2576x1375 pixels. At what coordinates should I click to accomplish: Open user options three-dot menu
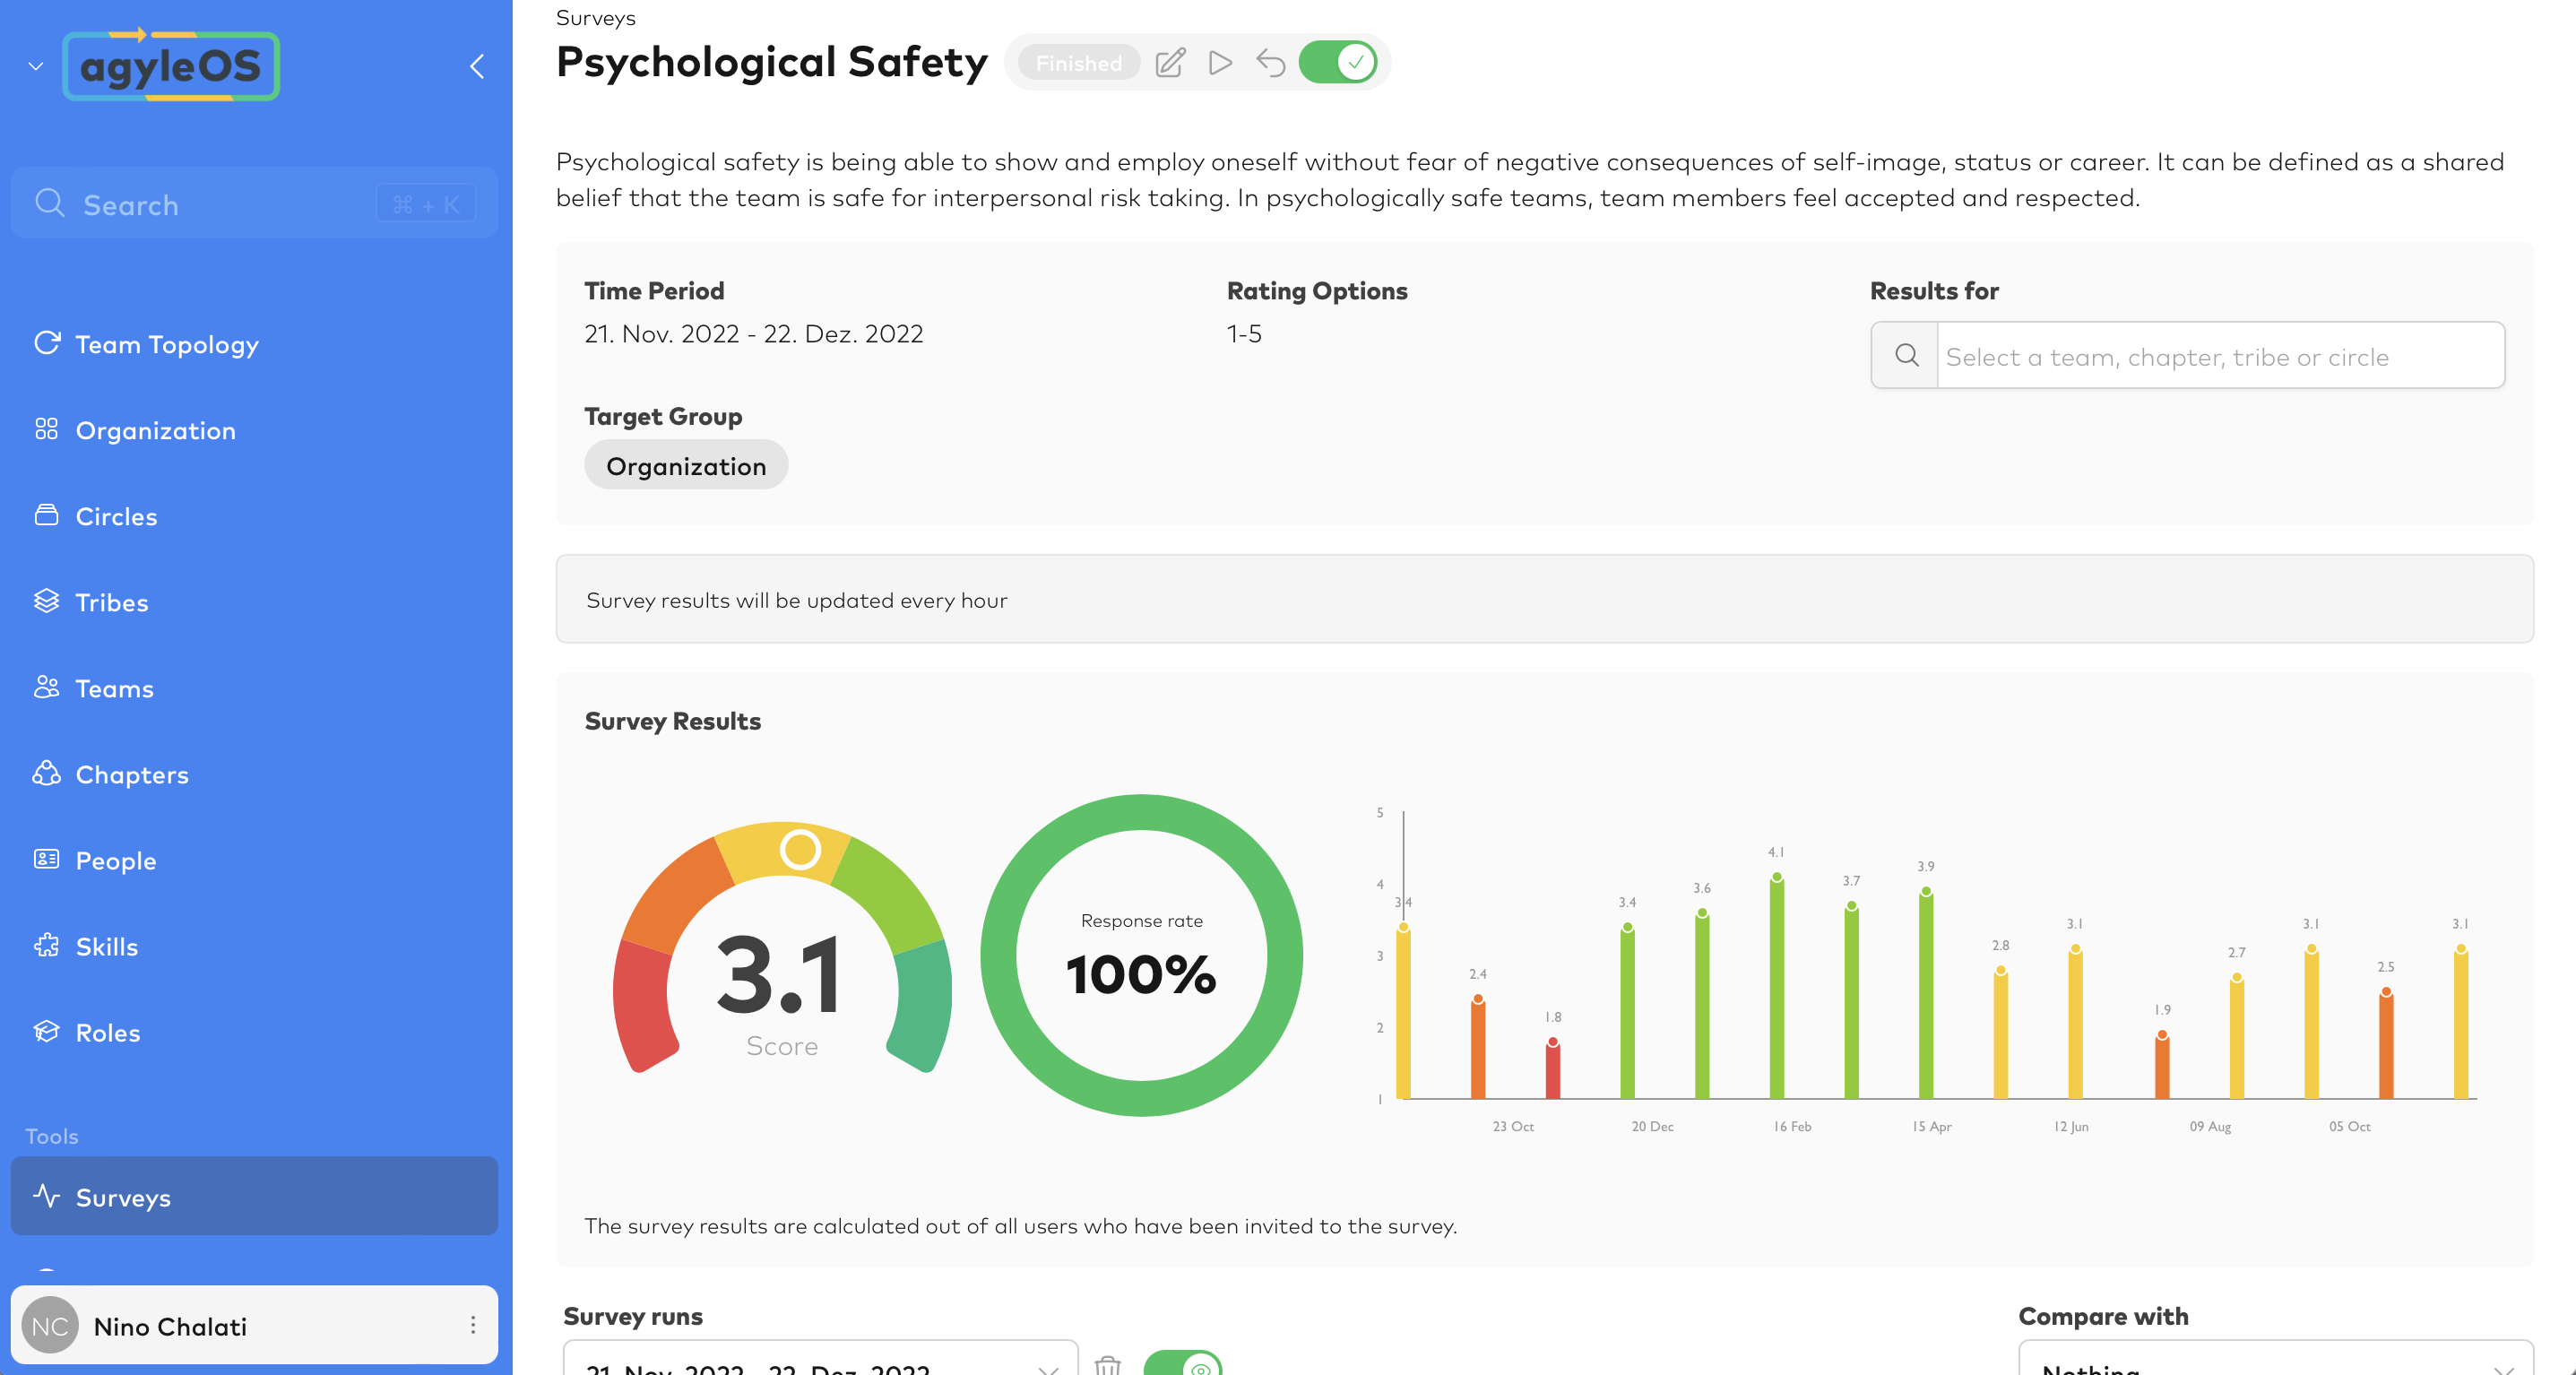[x=473, y=1325]
